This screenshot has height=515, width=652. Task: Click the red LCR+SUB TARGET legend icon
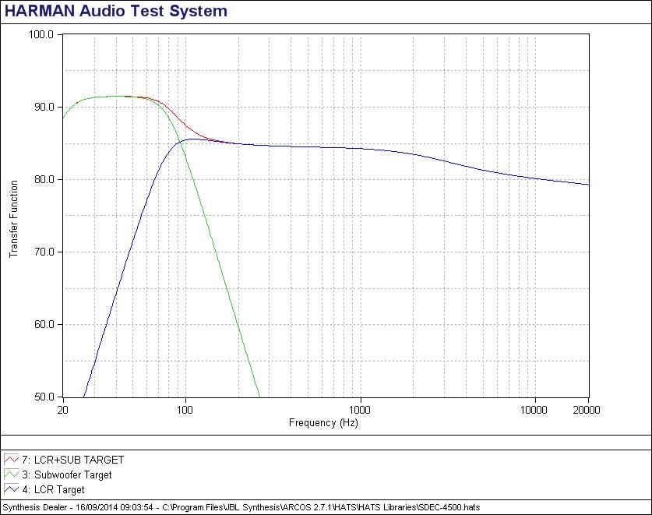coord(11,460)
